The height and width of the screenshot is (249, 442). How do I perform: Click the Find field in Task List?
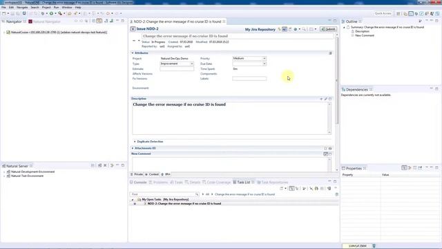[164, 194]
